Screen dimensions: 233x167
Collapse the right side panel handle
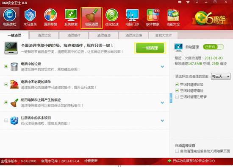coord(171,98)
